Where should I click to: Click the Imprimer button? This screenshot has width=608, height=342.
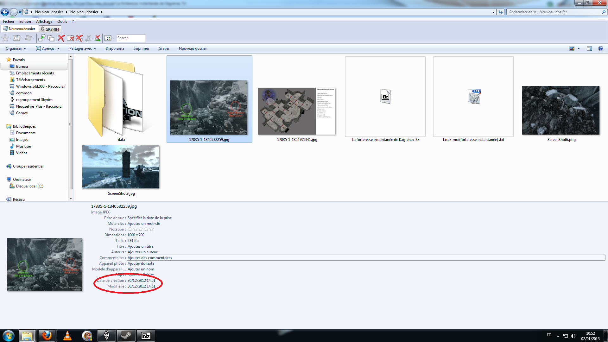point(141,48)
